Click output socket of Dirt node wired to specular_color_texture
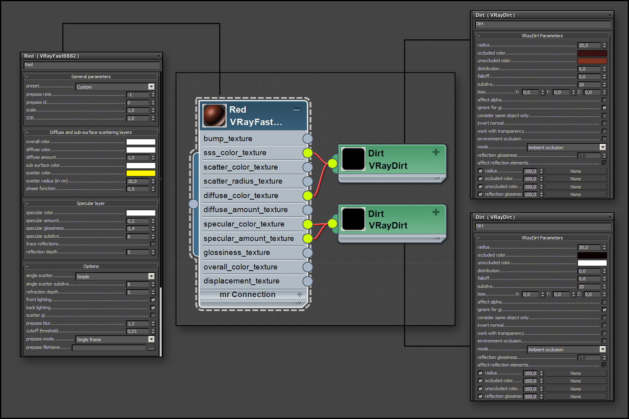Viewport: 629px width, 419px height. [x=333, y=224]
